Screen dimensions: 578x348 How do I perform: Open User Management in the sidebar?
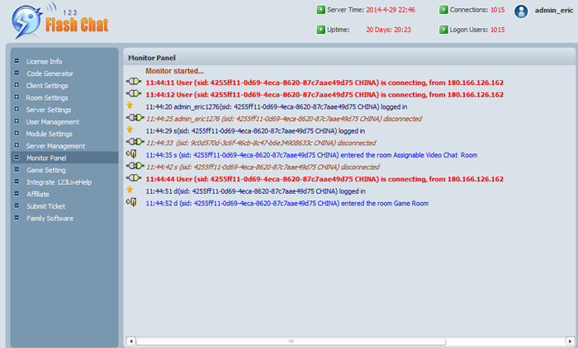pos(53,122)
